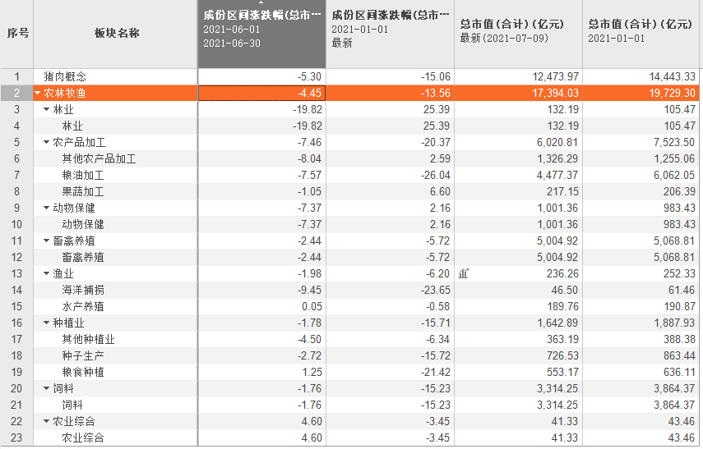Collapse the 林业 group row
This screenshot has height=449, width=703.
[x=46, y=109]
